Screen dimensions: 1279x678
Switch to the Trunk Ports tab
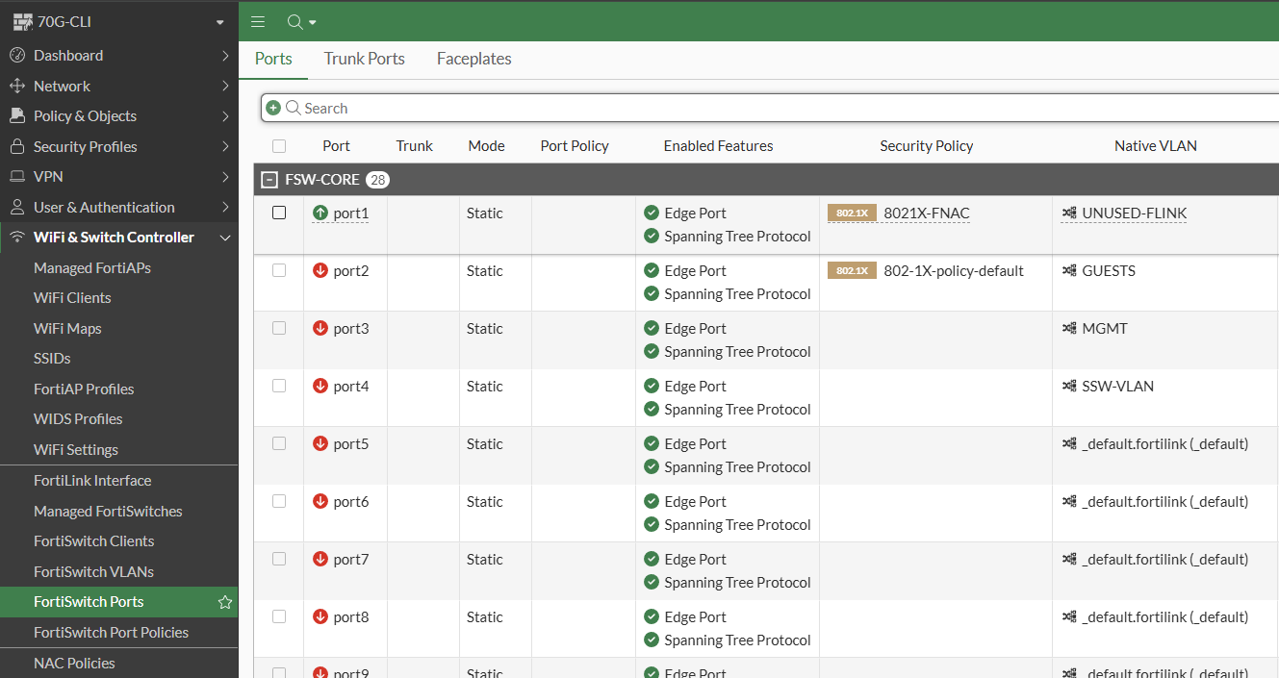365,59
